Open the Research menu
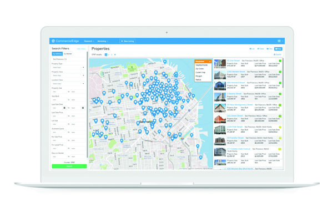Screen dimensions: 333x222 [89, 41]
